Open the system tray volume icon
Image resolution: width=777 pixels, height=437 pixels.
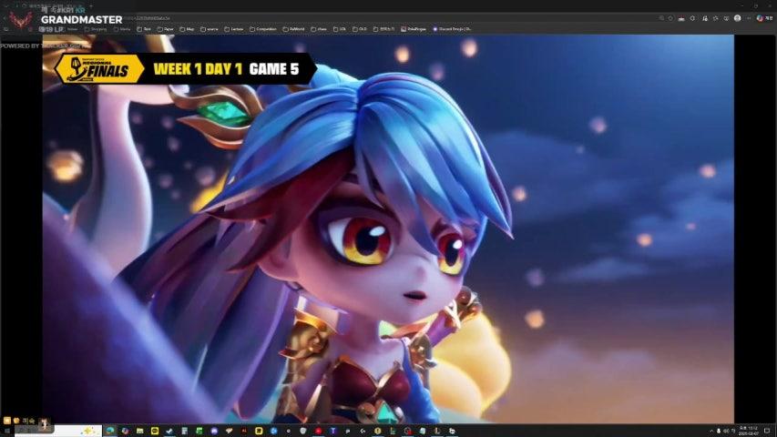pyautogui.click(x=726, y=431)
